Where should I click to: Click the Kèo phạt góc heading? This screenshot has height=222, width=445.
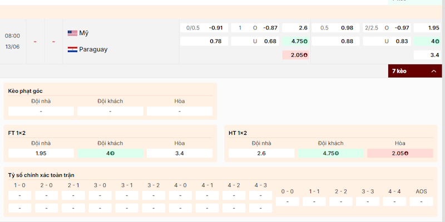click(x=25, y=91)
